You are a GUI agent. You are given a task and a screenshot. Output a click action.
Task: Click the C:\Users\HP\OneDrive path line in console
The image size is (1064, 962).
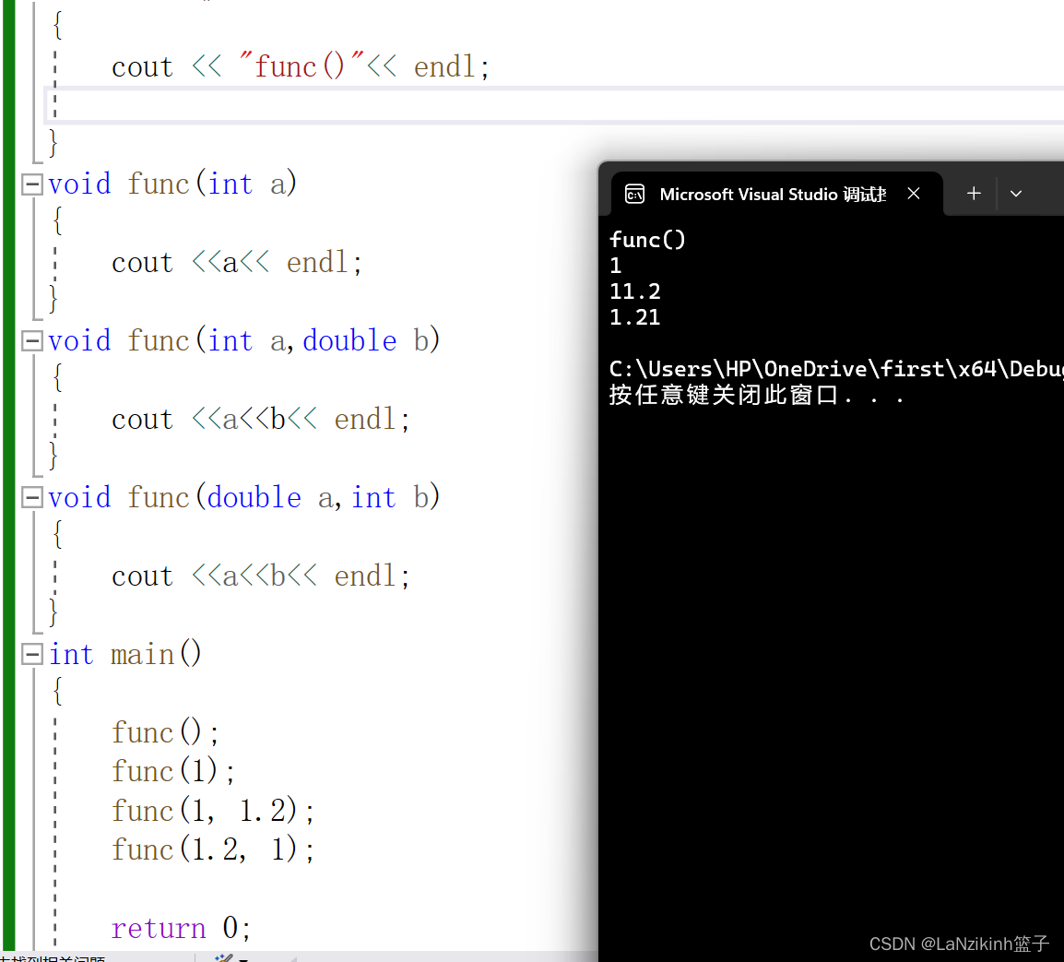coord(836,369)
